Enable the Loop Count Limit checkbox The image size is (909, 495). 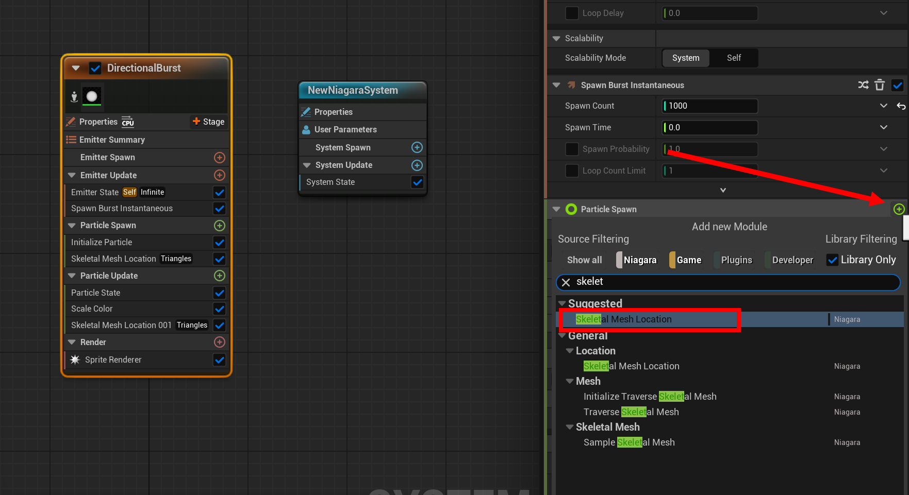point(572,171)
